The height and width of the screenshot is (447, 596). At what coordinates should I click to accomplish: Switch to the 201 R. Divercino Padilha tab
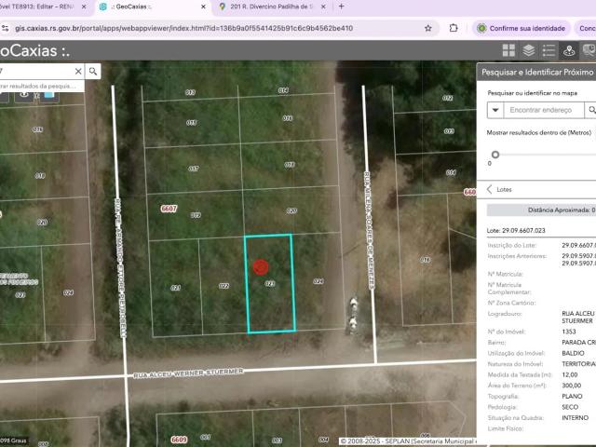pyautogui.click(x=272, y=7)
